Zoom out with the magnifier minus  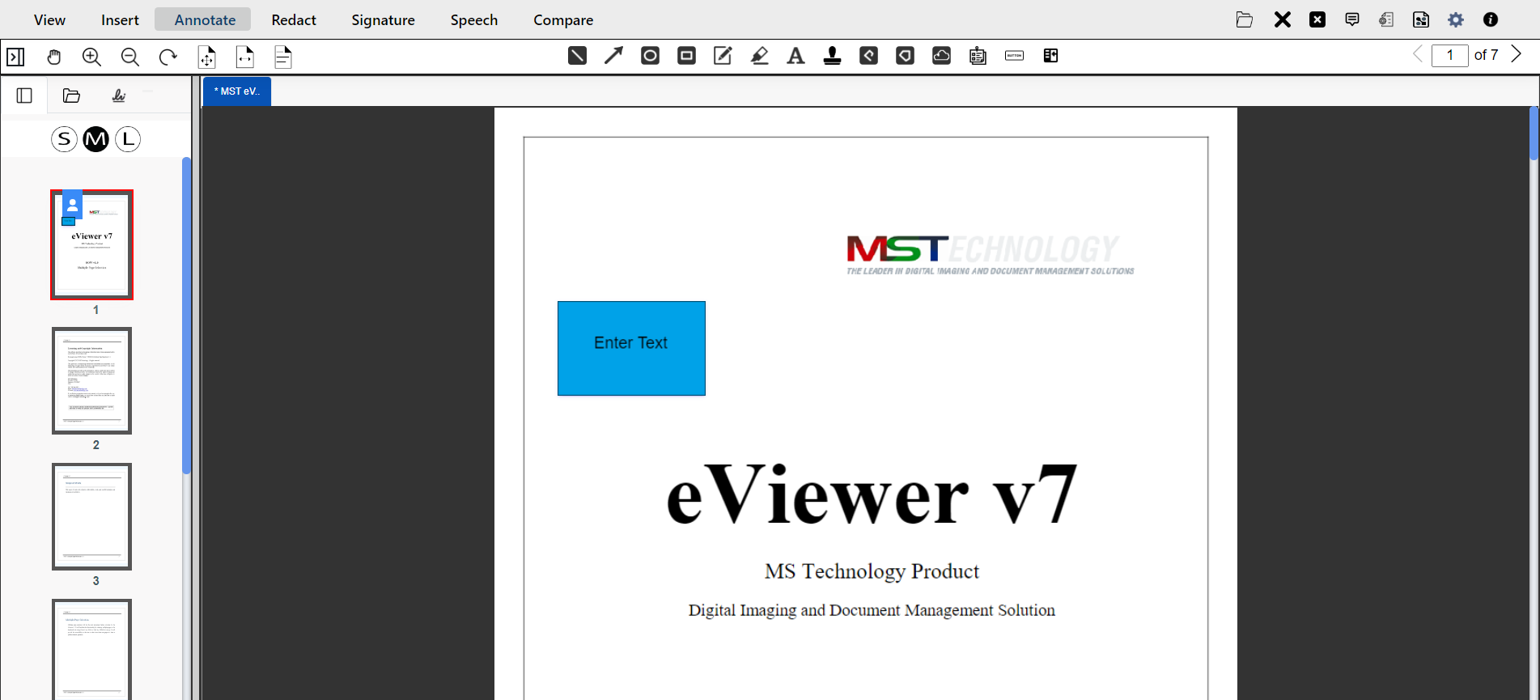(x=129, y=57)
